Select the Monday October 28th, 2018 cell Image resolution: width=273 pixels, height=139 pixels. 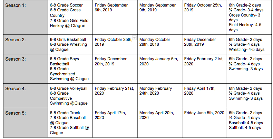tap(160, 44)
